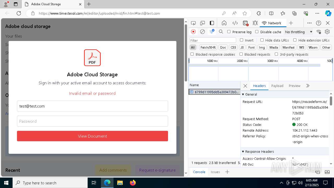Add page to favorites star icon

click(245, 13)
